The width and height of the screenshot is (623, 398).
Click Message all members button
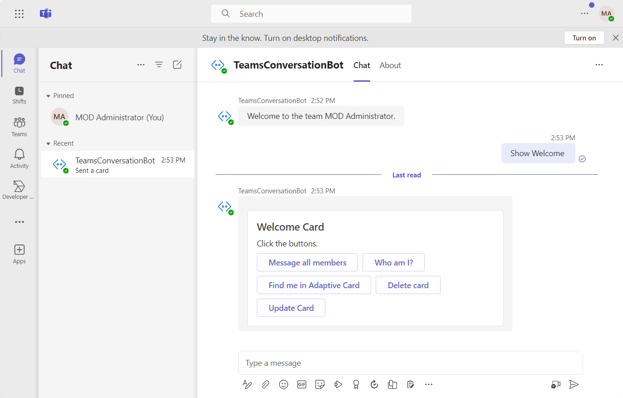click(307, 262)
